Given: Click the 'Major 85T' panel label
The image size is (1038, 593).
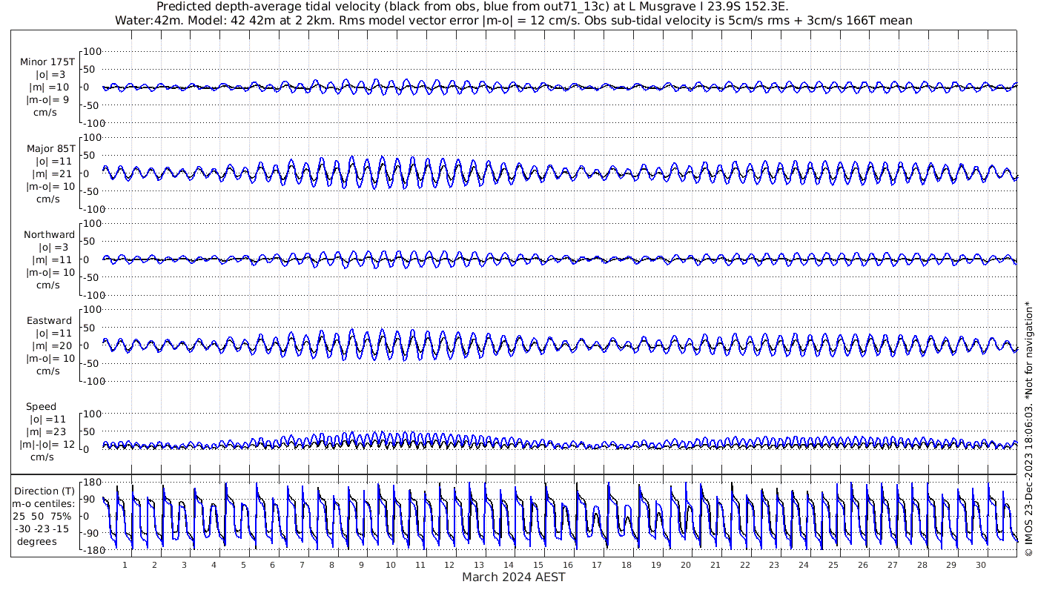Looking at the screenshot, I should (50, 148).
